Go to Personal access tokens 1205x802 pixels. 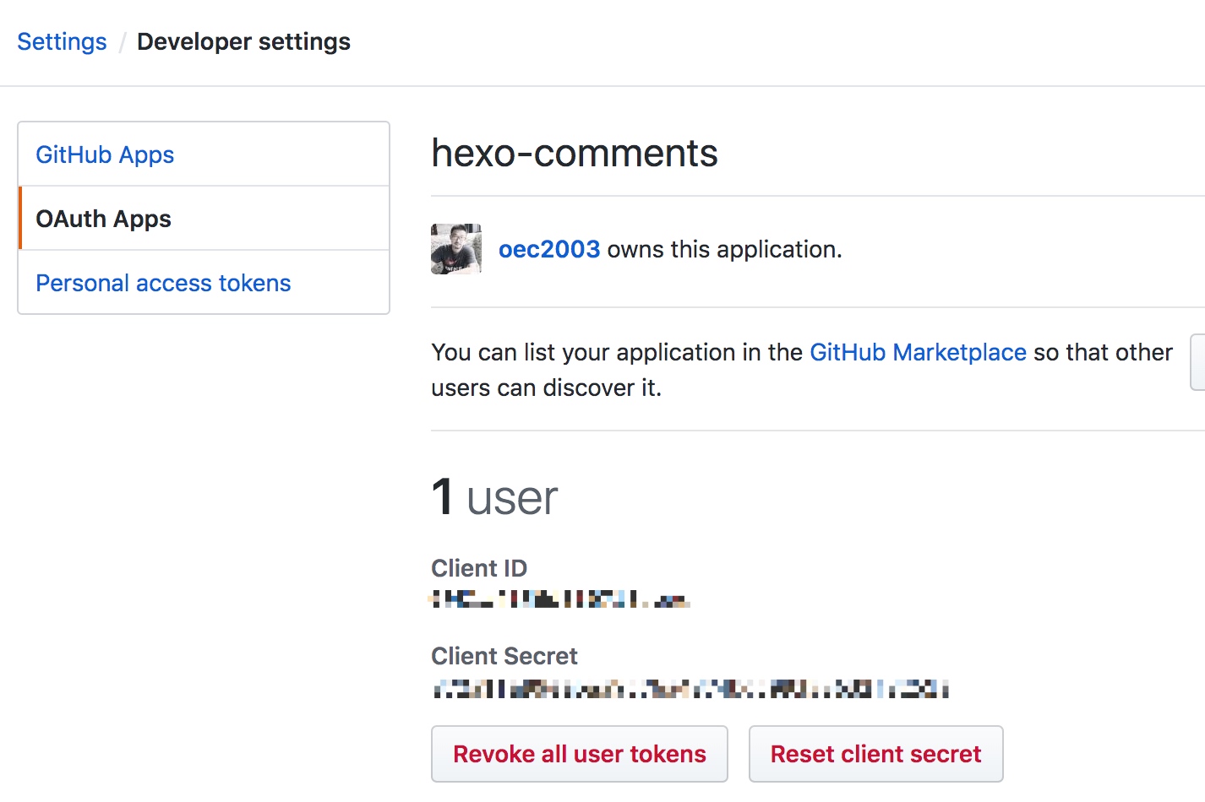pos(163,283)
